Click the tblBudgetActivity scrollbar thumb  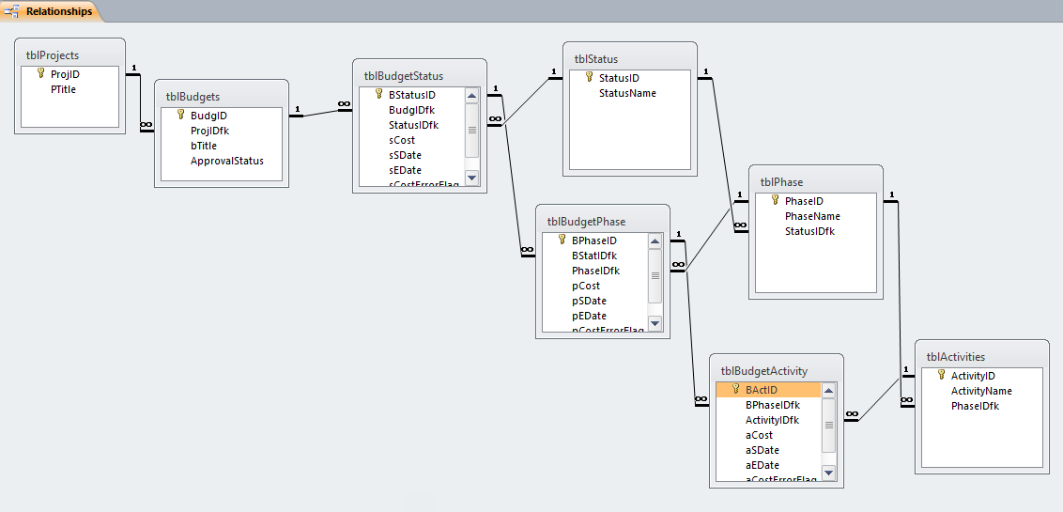pos(828,425)
